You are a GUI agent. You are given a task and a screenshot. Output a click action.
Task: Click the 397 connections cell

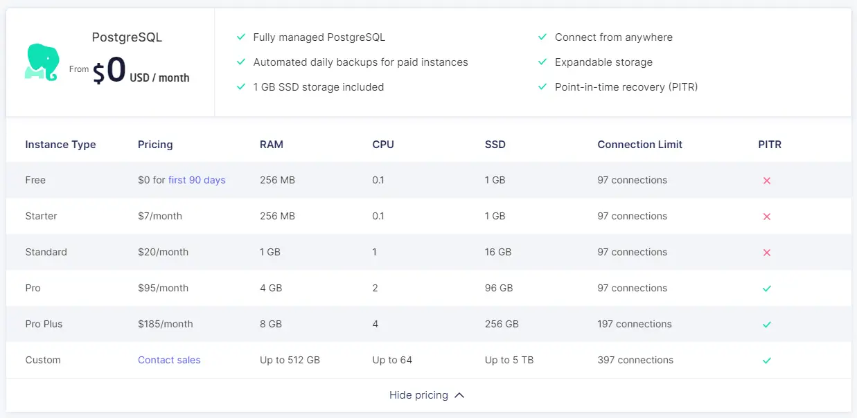point(635,360)
